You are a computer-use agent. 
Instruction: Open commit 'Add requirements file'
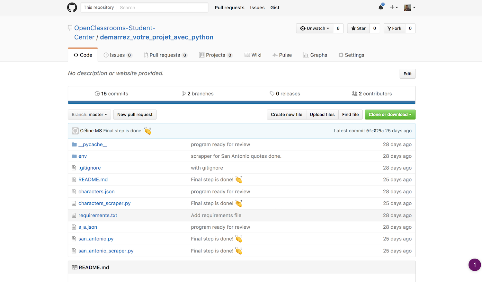(216, 216)
